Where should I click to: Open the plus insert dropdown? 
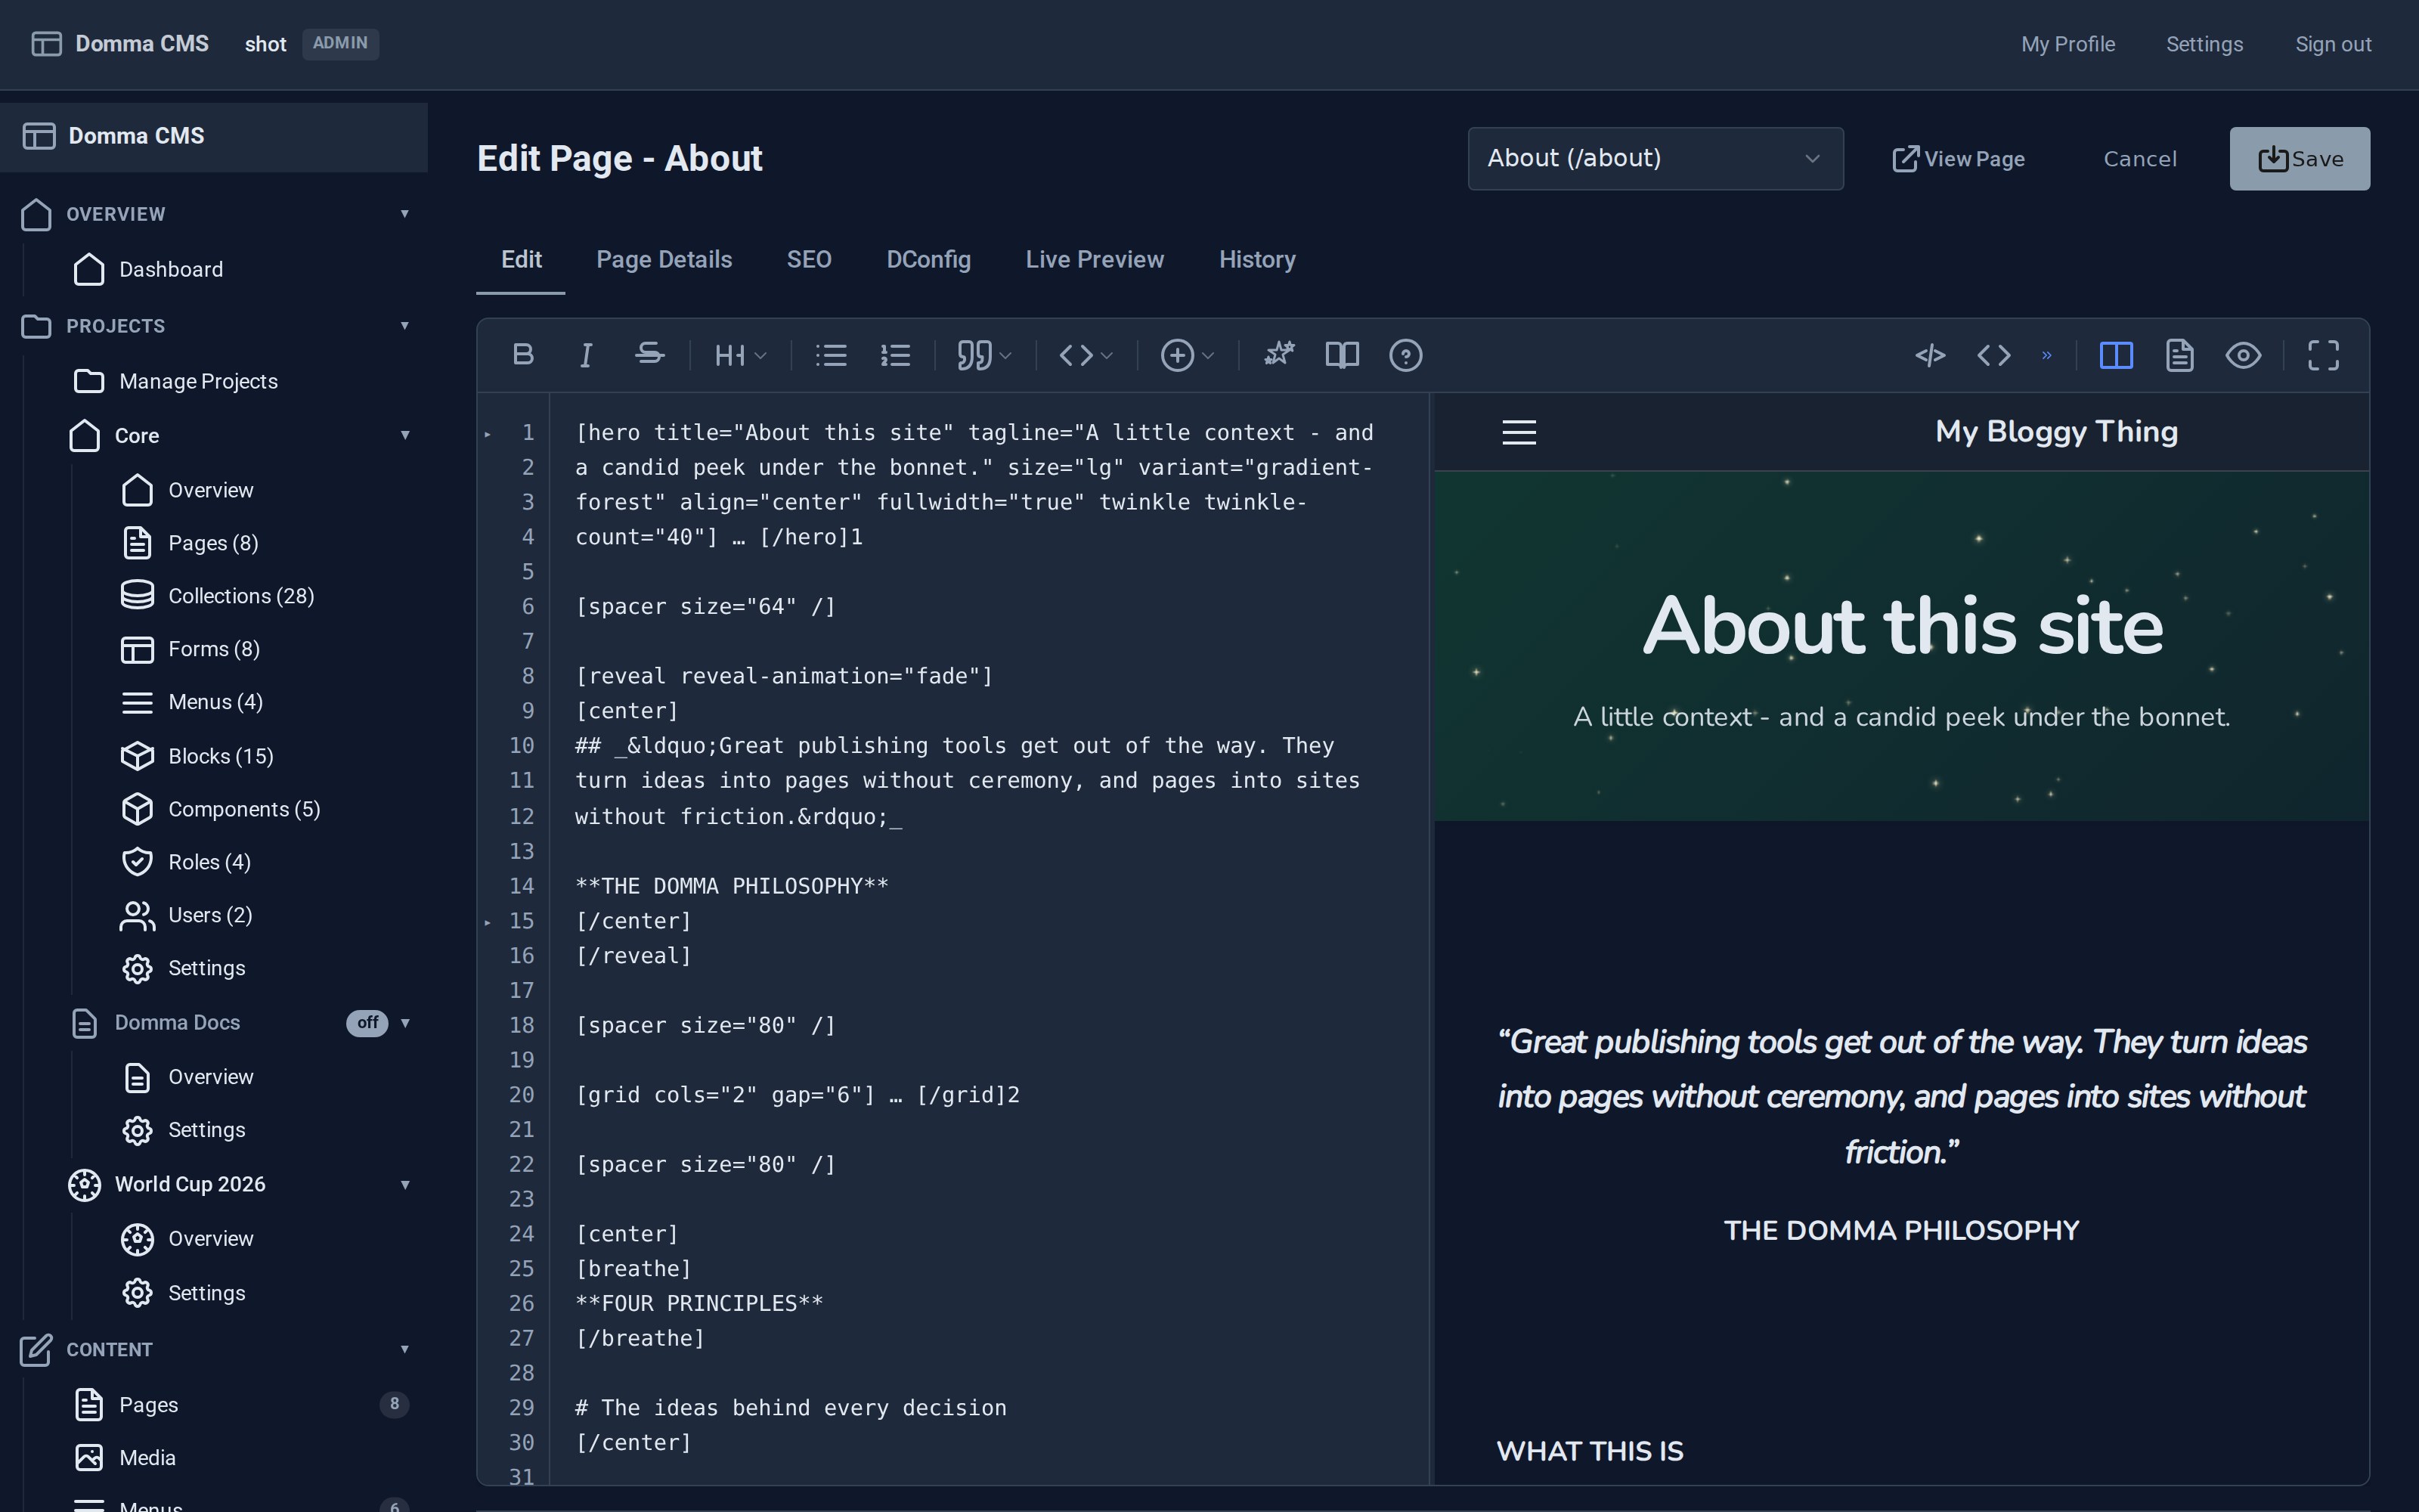1187,355
